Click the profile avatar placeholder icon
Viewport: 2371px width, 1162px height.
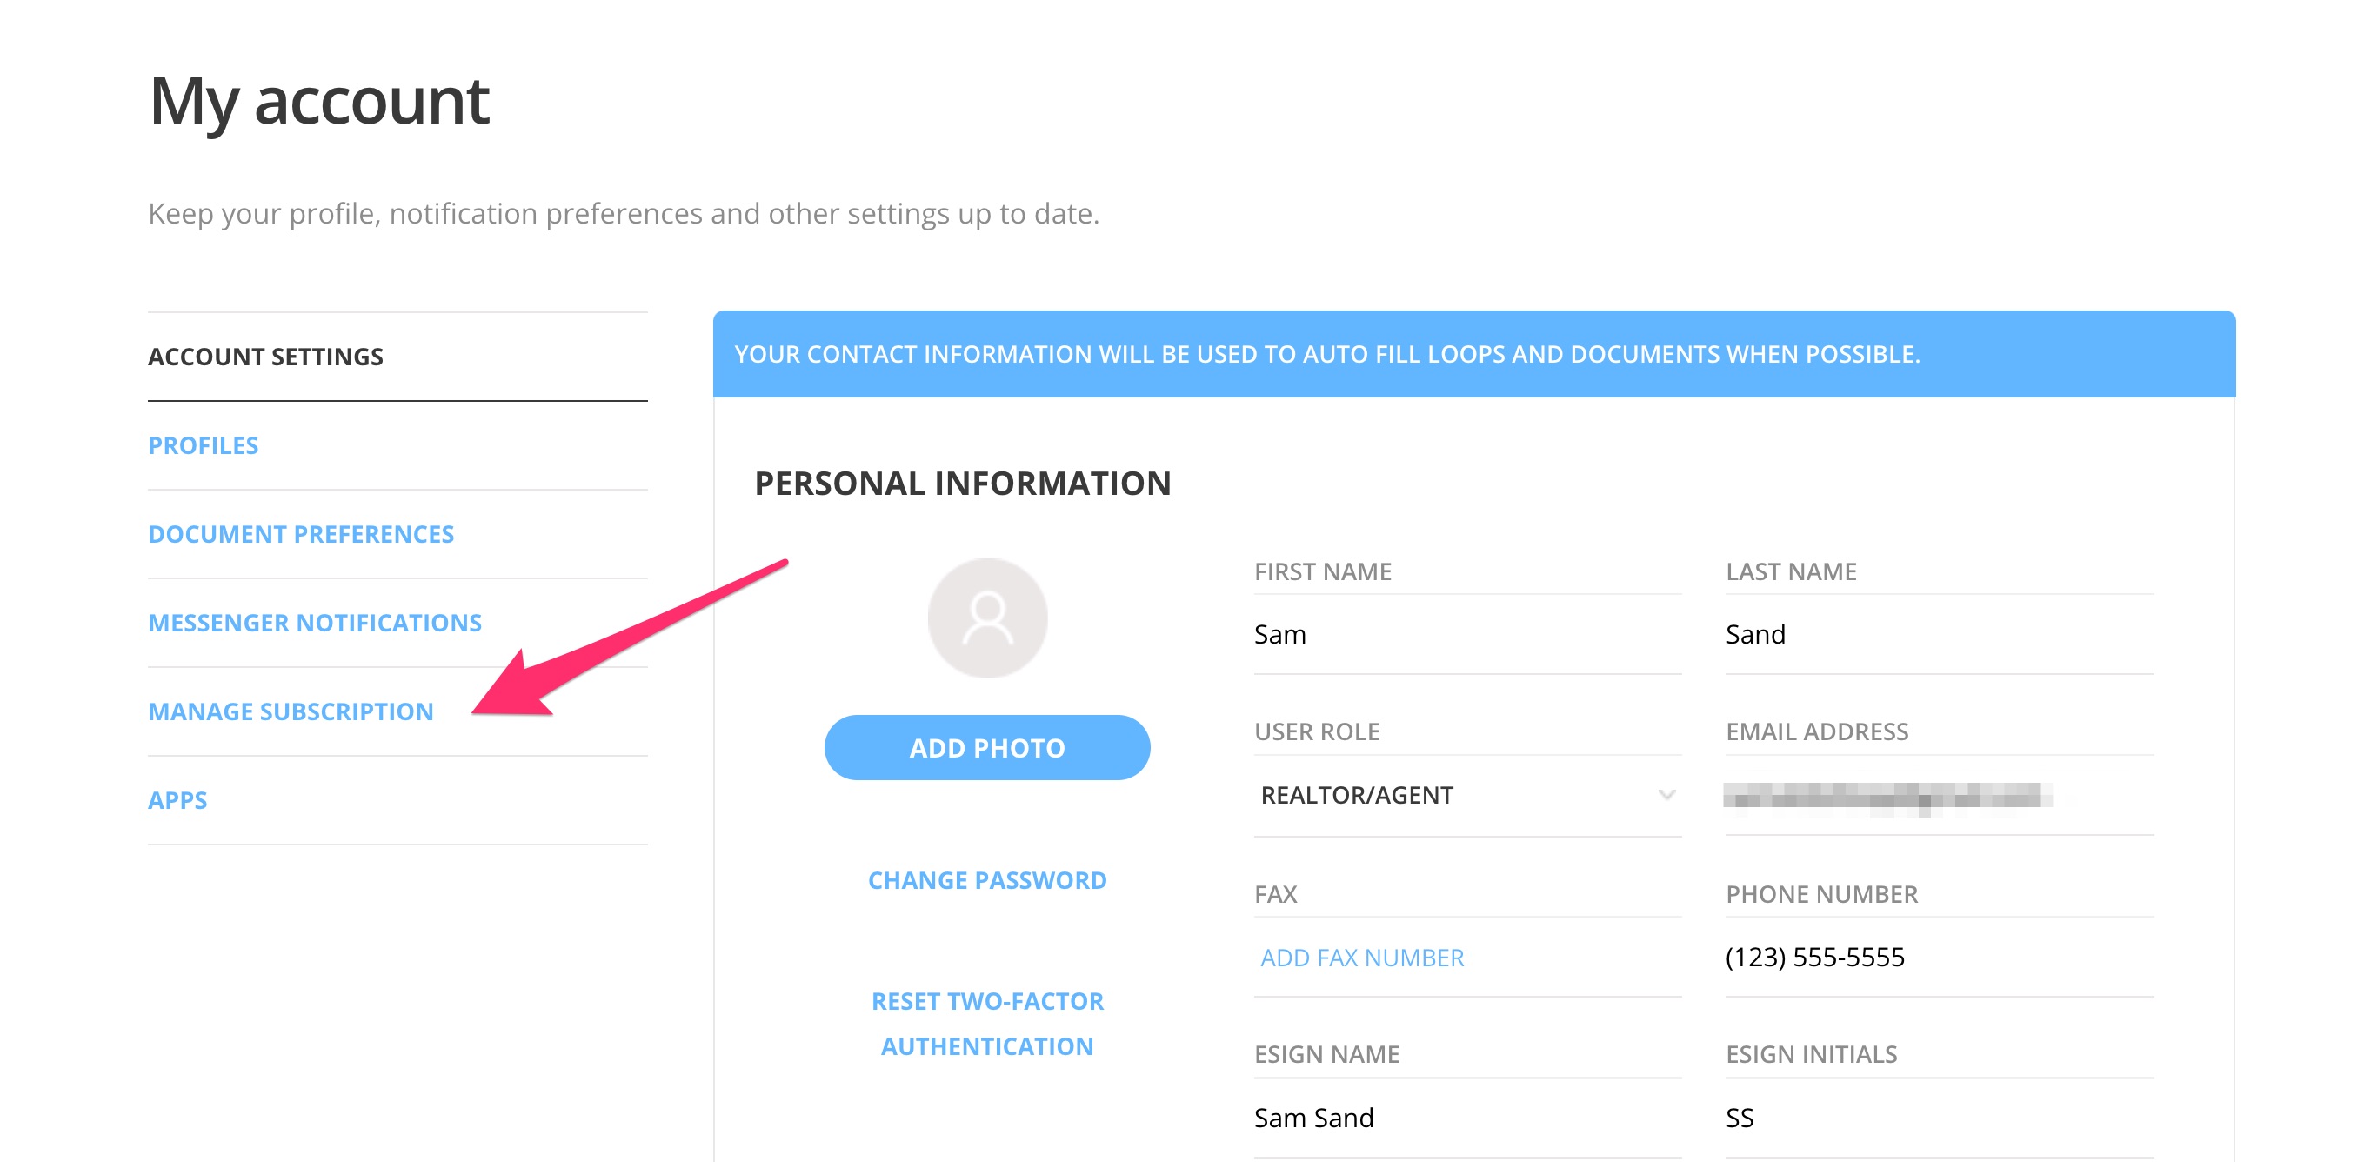(986, 618)
